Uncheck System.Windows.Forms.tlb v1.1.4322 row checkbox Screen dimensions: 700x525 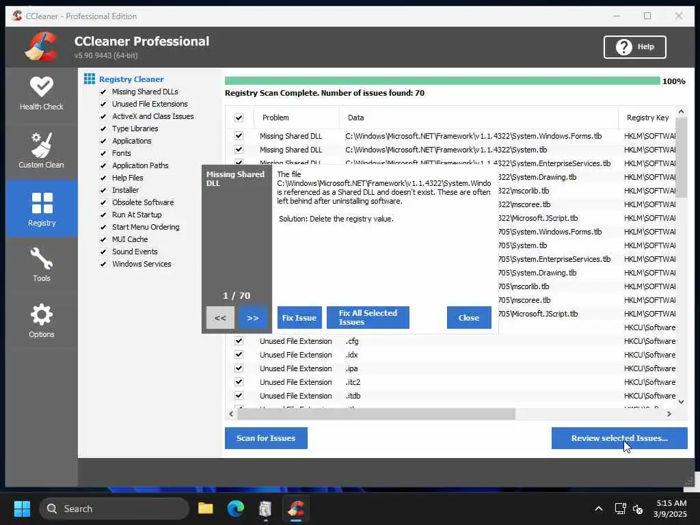point(239,136)
